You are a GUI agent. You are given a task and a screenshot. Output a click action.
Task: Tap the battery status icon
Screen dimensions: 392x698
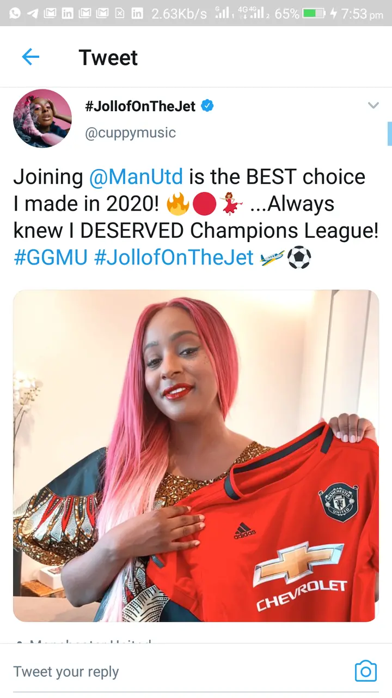(x=313, y=13)
